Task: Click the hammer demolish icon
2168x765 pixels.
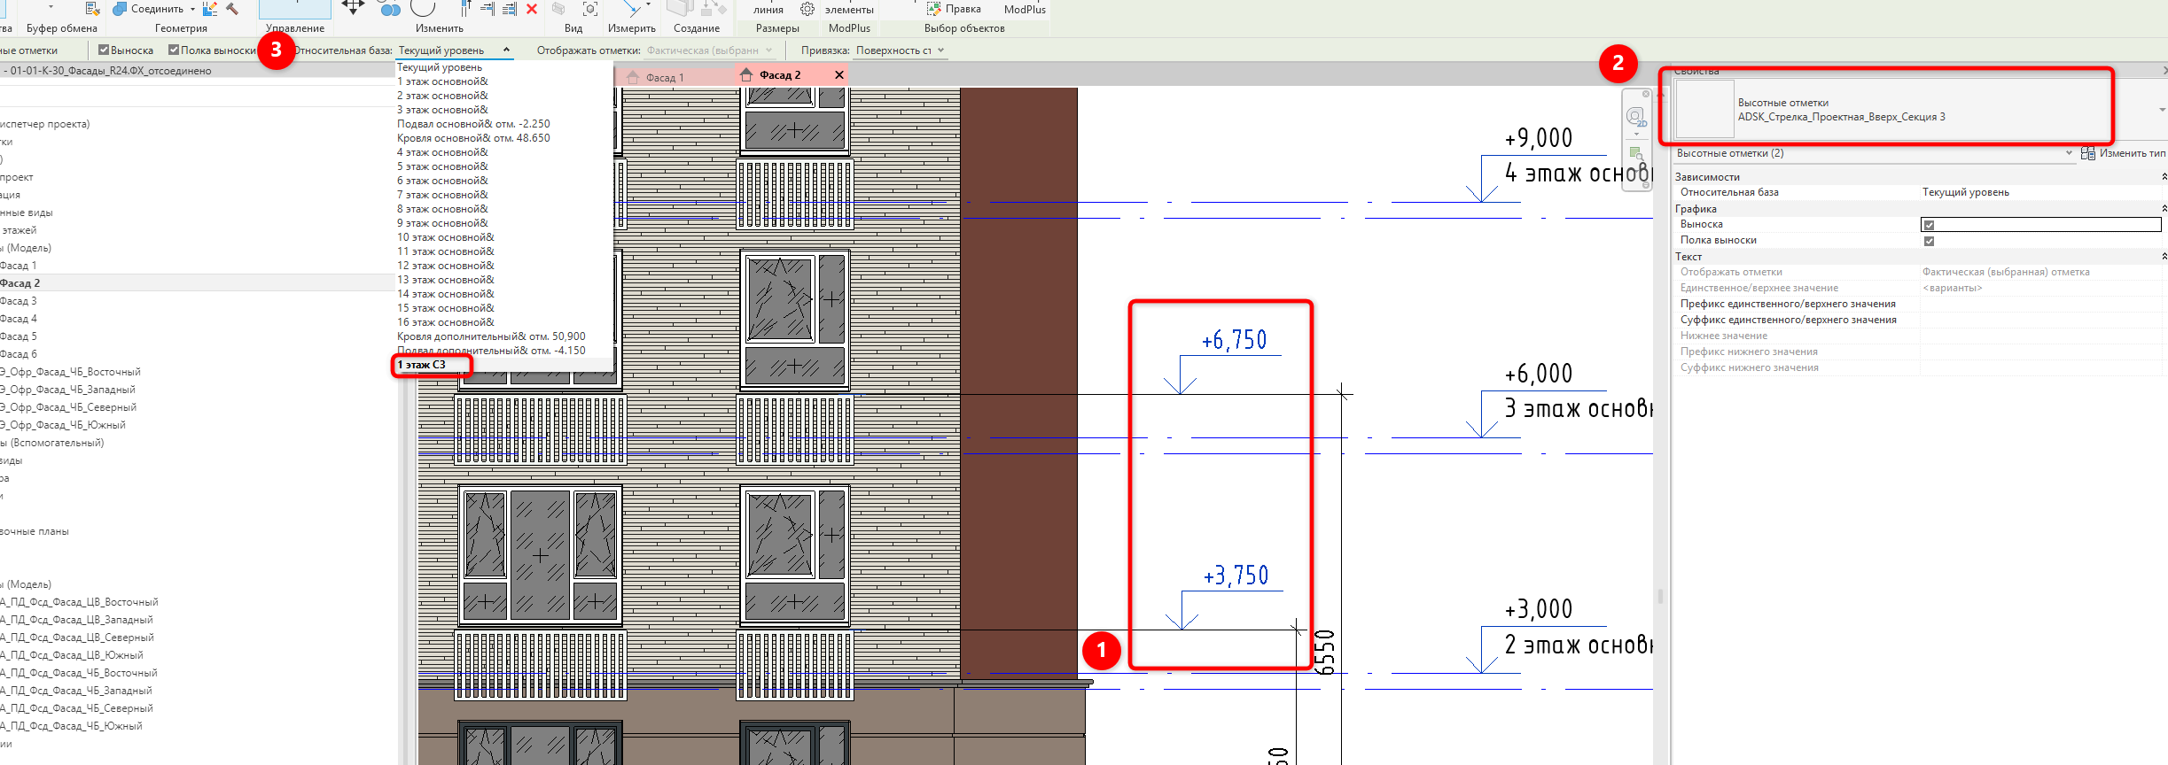Action: pos(232,9)
